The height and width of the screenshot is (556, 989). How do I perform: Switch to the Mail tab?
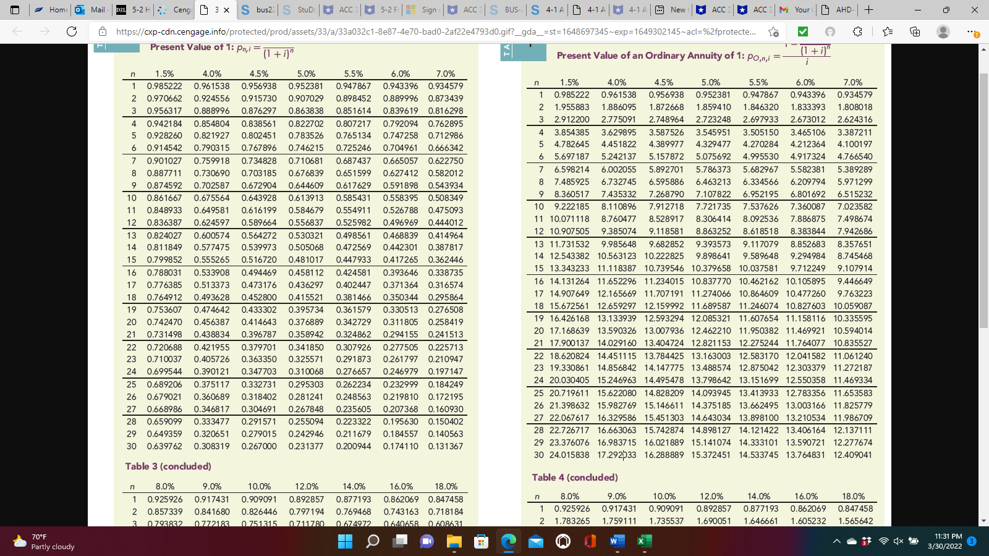click(x=92, y=10)
